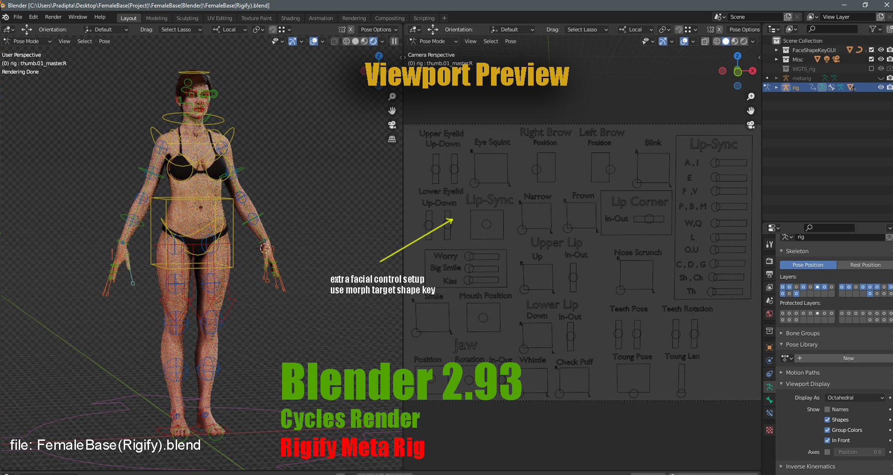893x475 pixels.
Task: Click New pose library button
Action: click(x=848, y=358)
